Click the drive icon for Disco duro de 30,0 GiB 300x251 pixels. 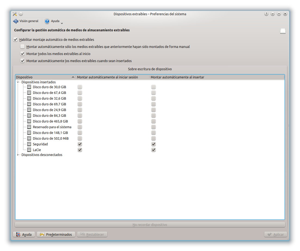pyautogui.click(x=29, y=87)
